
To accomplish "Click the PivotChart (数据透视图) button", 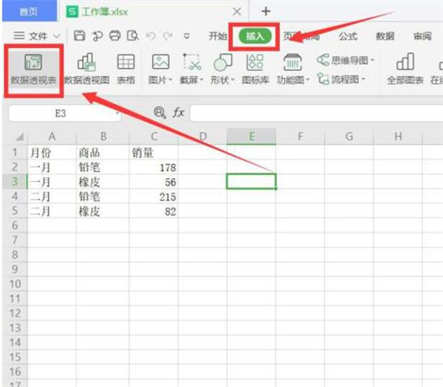I will click(86, 69).
